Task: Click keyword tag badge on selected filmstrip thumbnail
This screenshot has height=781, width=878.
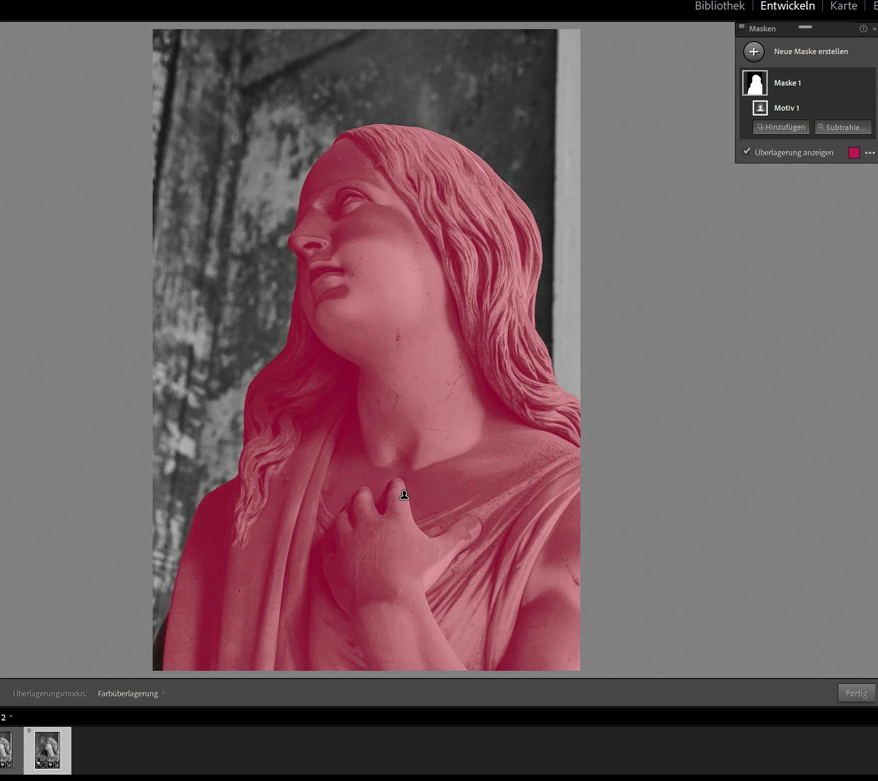Action: 43,765
